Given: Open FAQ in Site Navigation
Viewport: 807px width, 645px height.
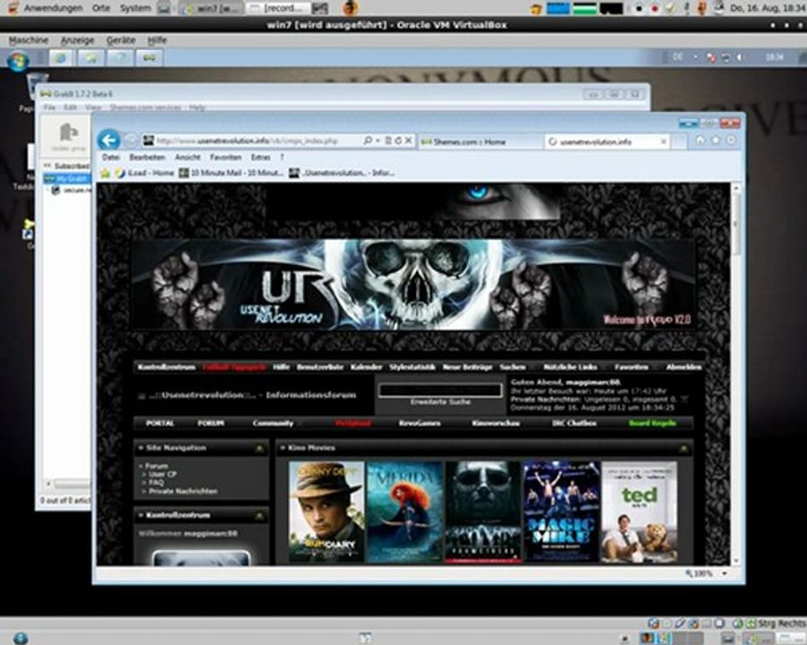Looking at the screenshot, I should coord(156,483).
